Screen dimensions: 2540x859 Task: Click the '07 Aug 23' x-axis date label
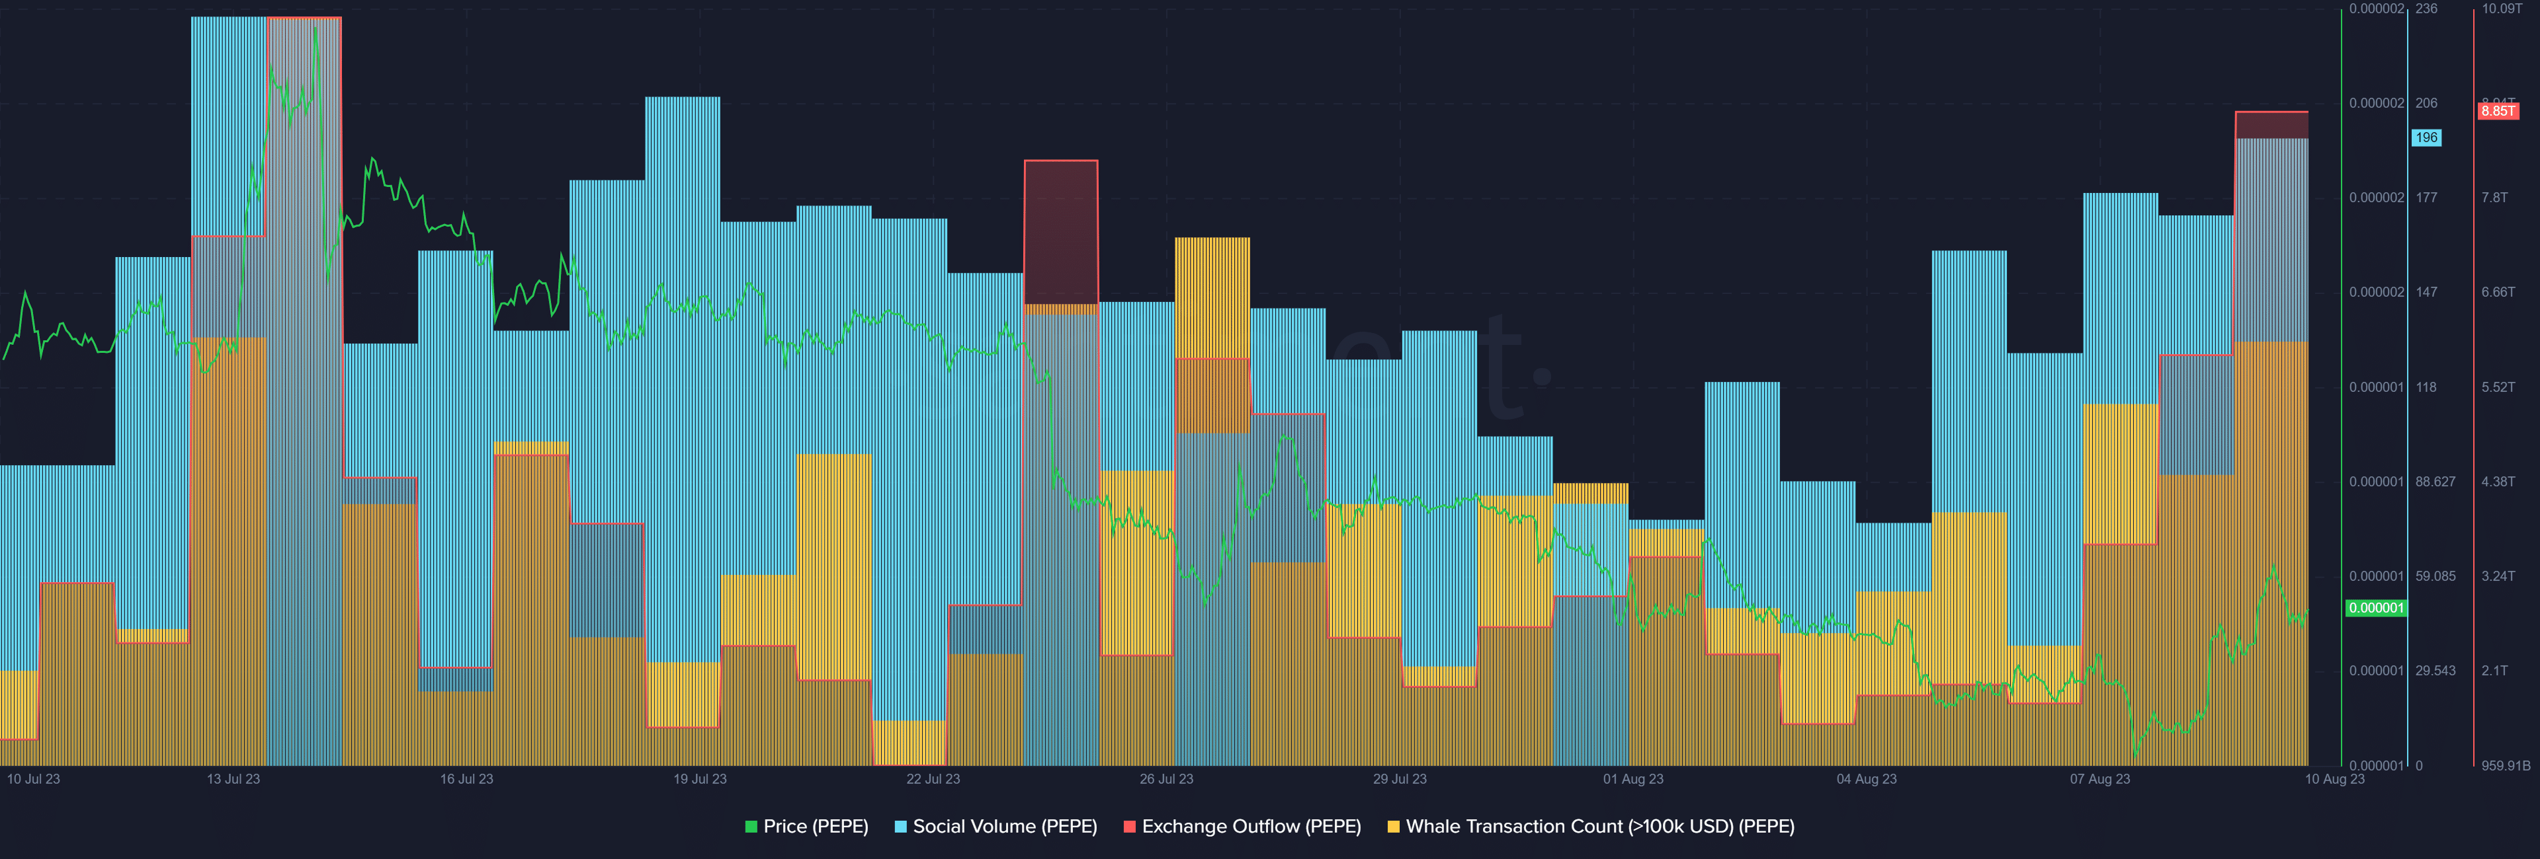pos(2100,779)
